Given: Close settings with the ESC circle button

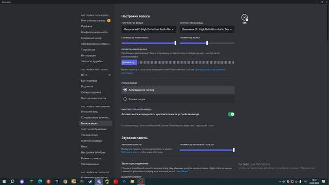Looking at the screenshot, I should tap(244, 17).
